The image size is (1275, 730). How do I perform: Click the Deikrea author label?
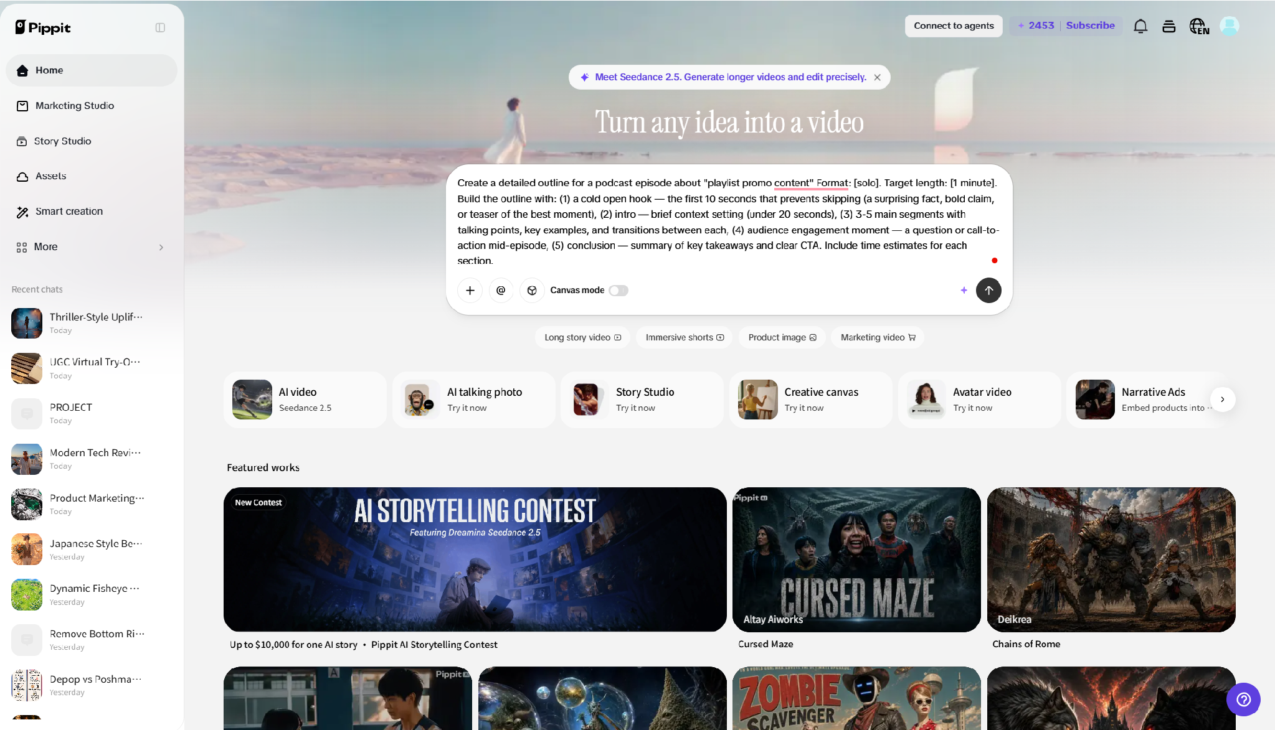click(x=1014, y=619)
